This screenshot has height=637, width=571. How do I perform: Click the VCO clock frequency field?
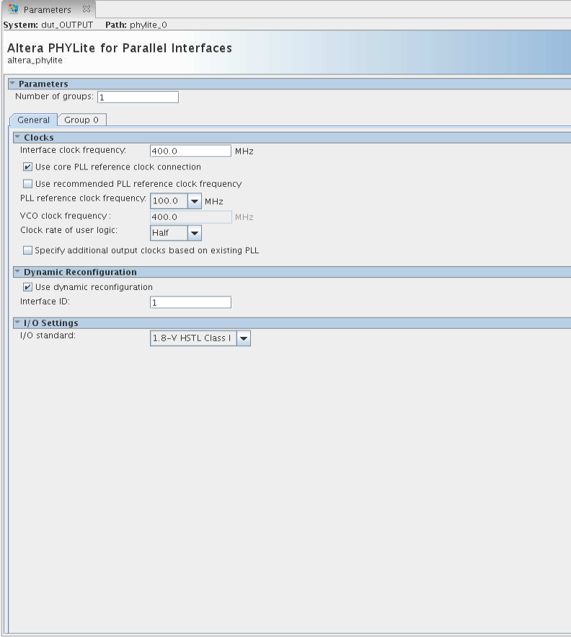(191, 217)
